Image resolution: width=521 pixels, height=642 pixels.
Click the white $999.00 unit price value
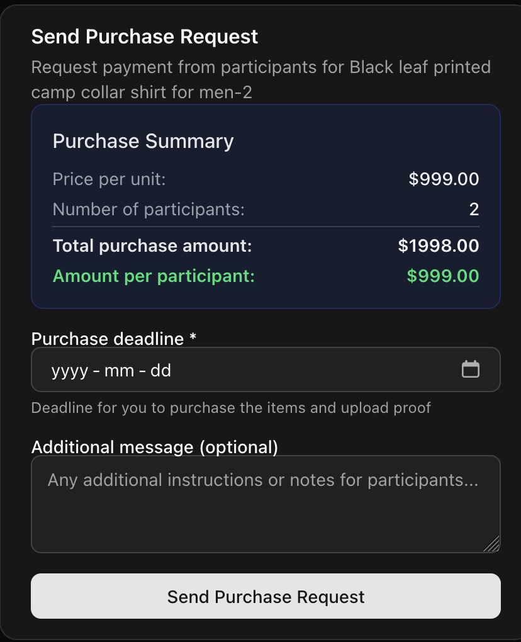444,179
